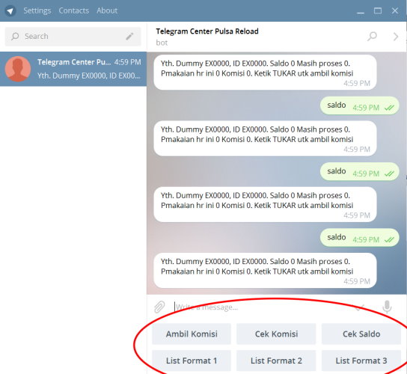Click the List Format 1 button

[x=192, y=361]
